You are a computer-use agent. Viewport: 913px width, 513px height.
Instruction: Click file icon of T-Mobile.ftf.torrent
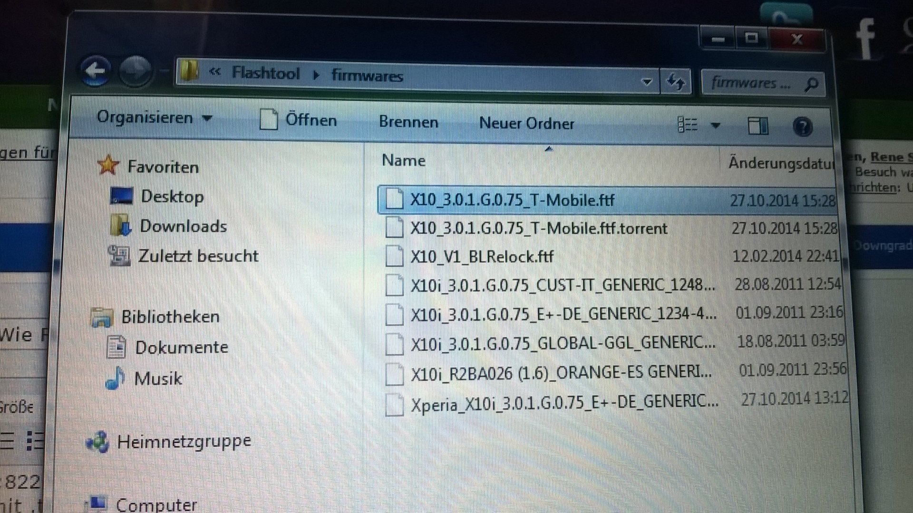(394, 227)
